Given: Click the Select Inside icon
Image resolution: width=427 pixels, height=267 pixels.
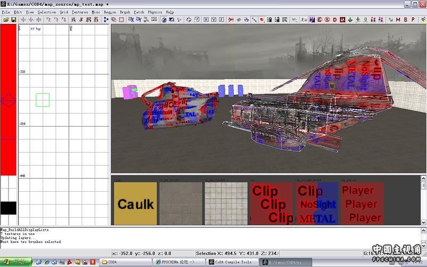Looking at the screenshot, I should tap(96, 20).
